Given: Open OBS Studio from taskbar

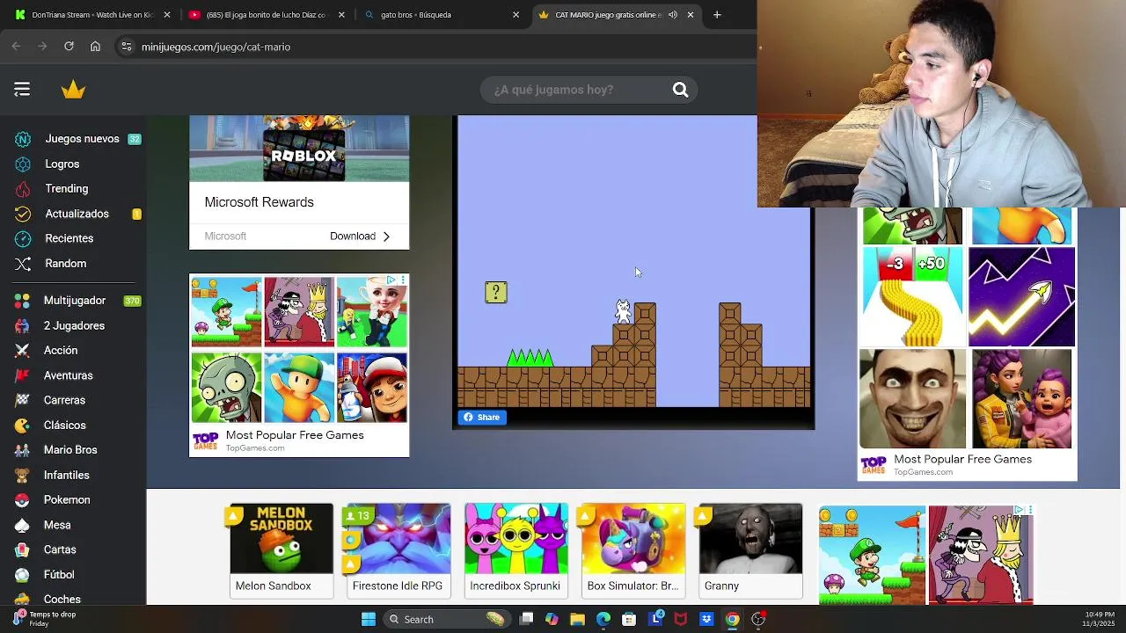Looking at the screenshot, I should pos(758,619).
